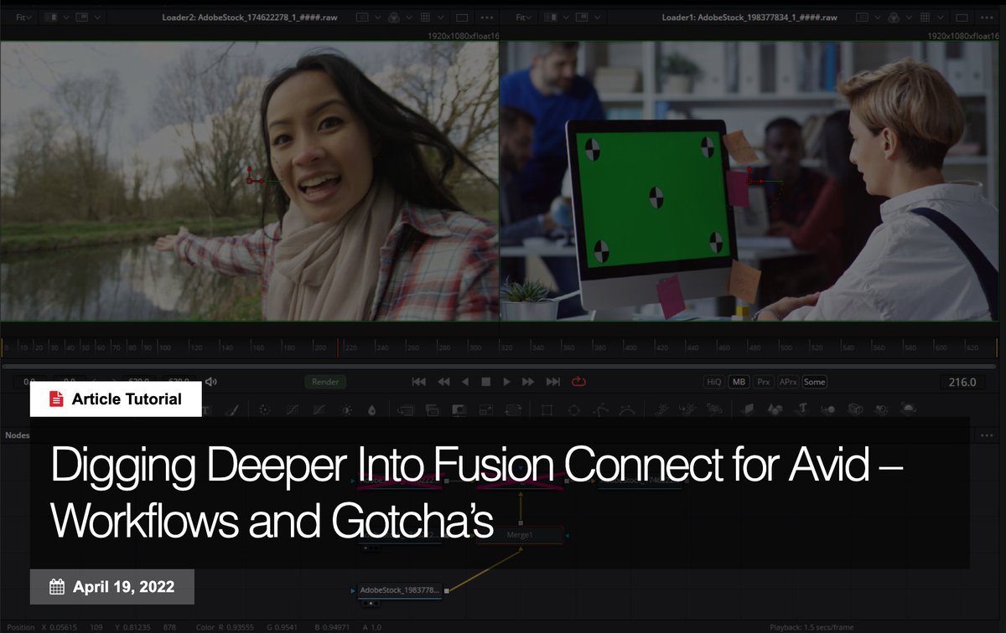Toggle the HiQ high quality button

click(714, 382)
